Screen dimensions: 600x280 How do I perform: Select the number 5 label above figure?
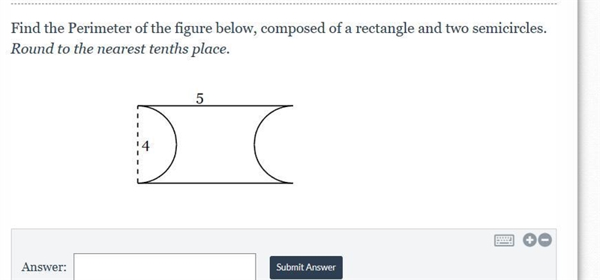199,99
